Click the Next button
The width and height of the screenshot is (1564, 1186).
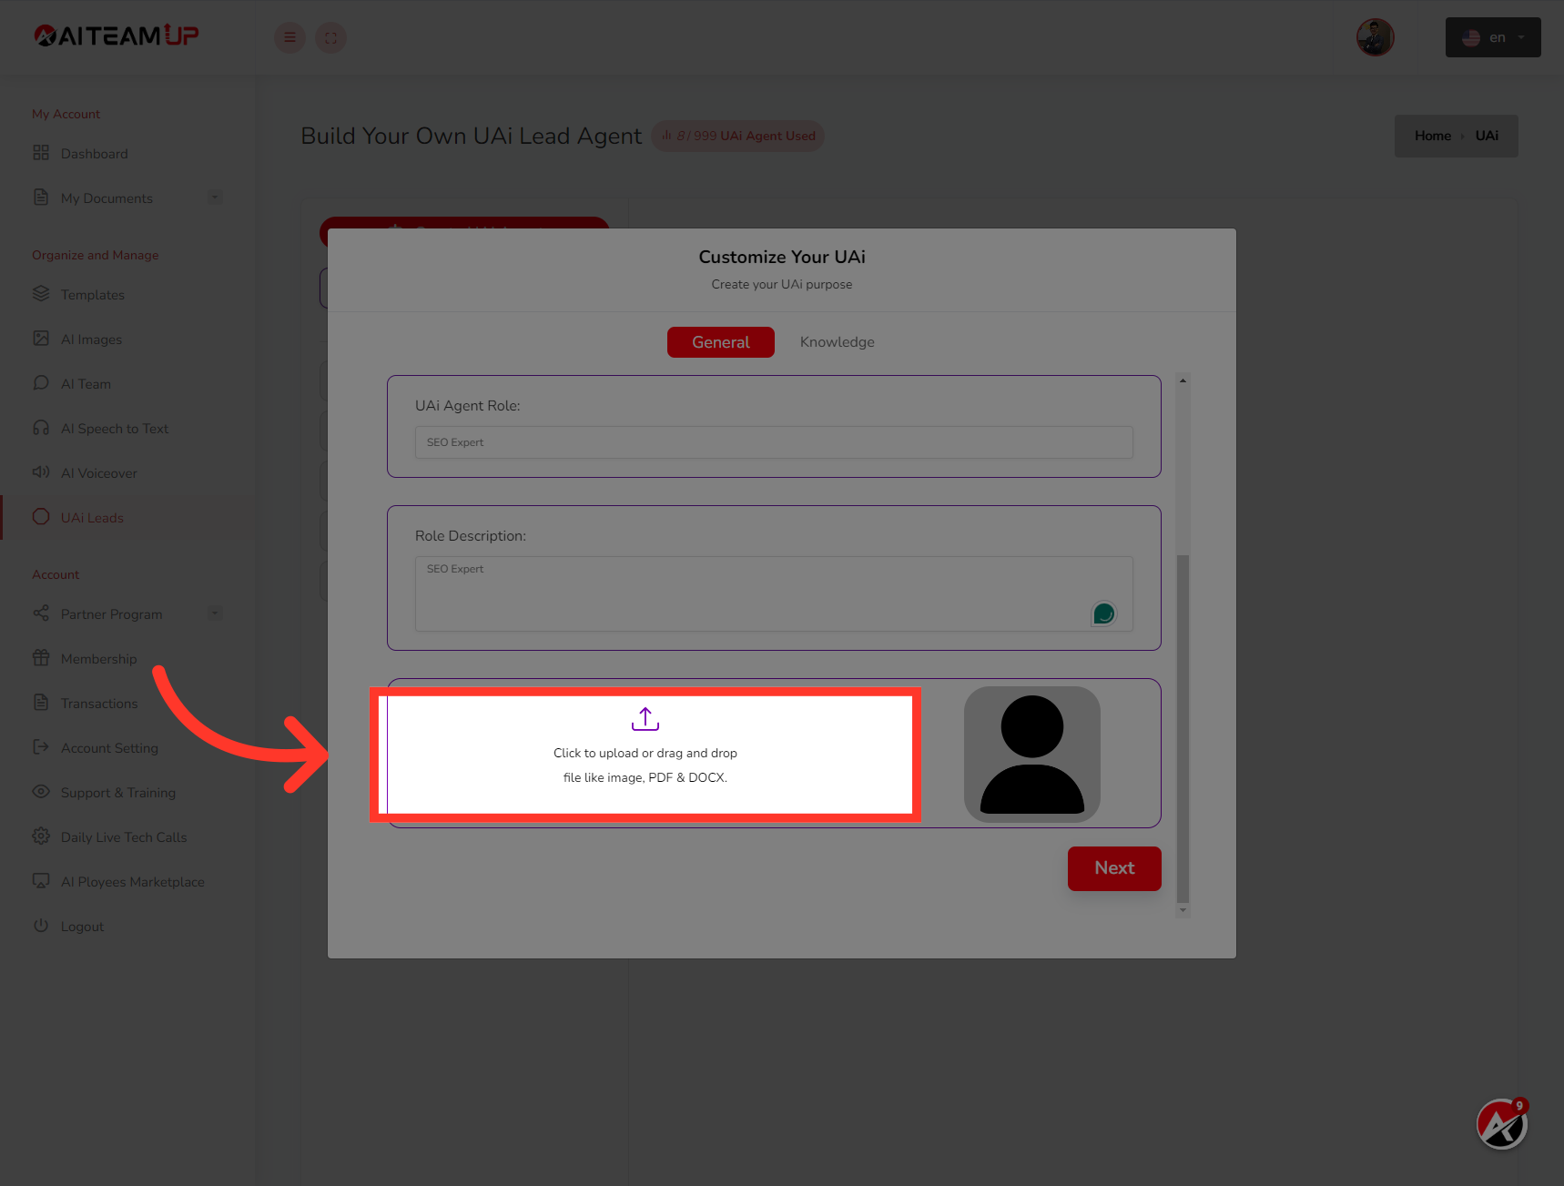[x=1114, y=868]
